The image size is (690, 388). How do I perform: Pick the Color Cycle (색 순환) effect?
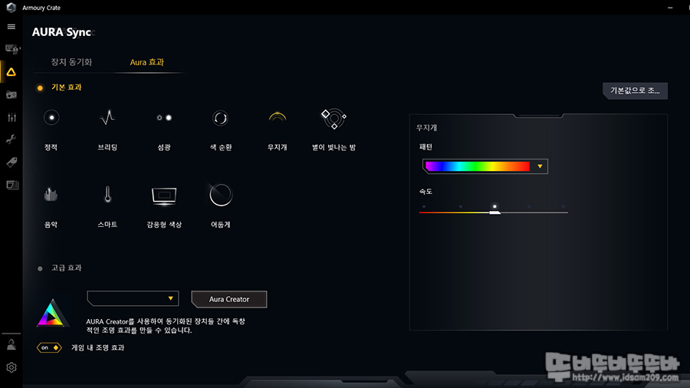pos(221,118)
